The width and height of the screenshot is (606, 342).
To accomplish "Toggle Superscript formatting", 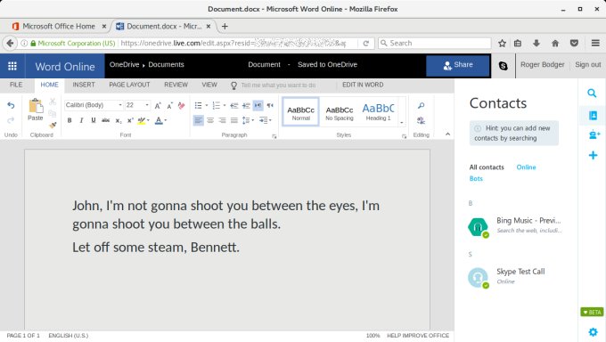I will point(130,120).
